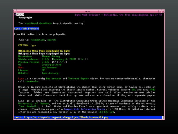
Task: Open the 'HTML' link
Action: point(152,90)
